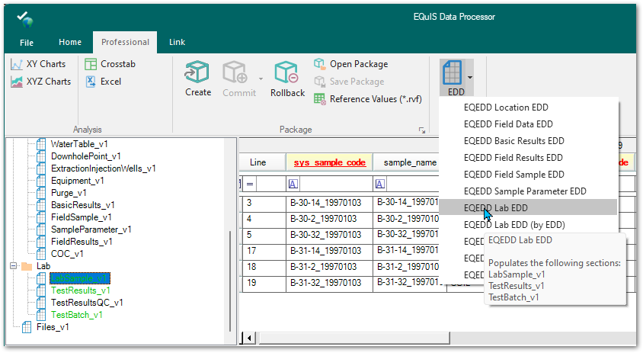Image resolution: width=643 pixels, height=353 pixels.
Task: Click the grid's horizontal scroll left arrow
Action: tap(249, 339)
